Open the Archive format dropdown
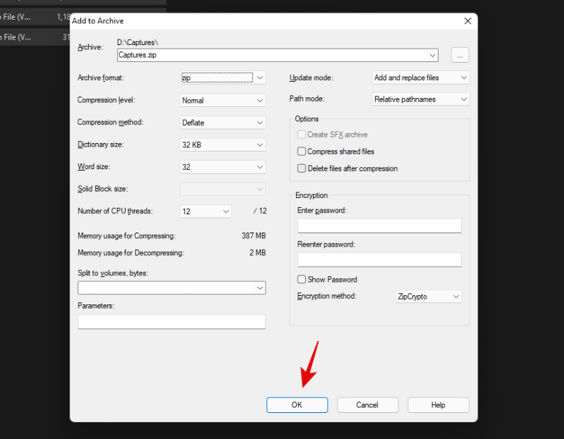The image size is (564, 439). click(223, 78)
